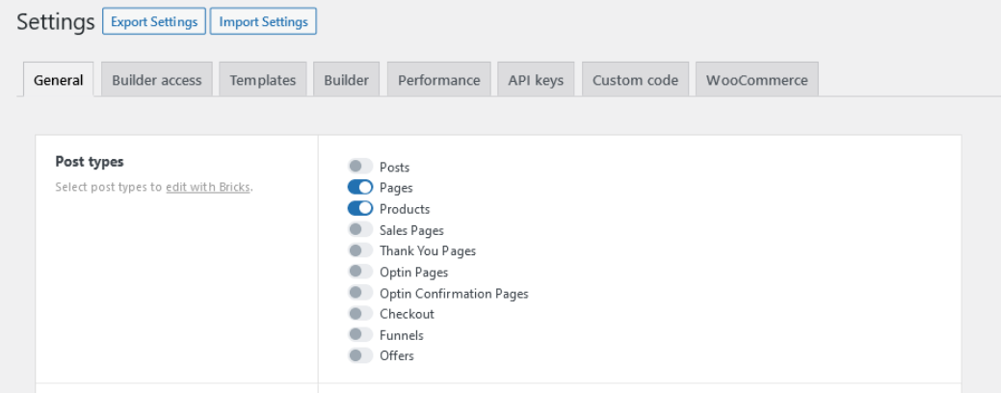Enable the Offers post type

(x=360, y=355)
